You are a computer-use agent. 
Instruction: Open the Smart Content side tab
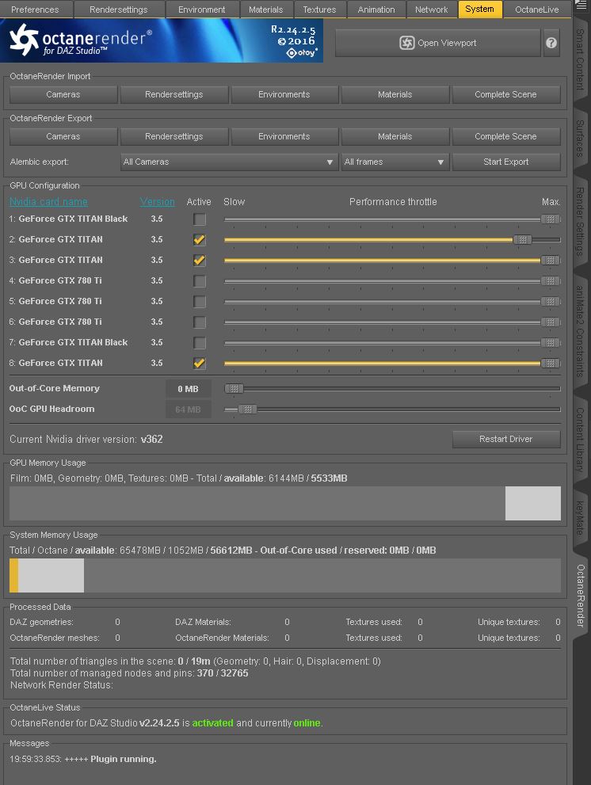click(580, 59)
